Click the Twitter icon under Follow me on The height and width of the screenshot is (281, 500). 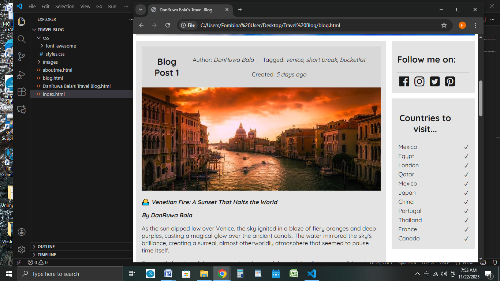coord(435,81)
